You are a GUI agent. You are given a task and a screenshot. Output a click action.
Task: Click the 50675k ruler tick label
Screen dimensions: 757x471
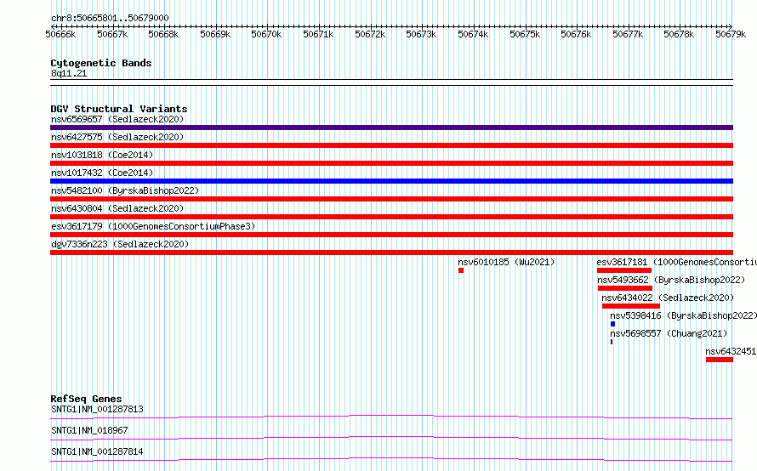[x=525, y=34]
